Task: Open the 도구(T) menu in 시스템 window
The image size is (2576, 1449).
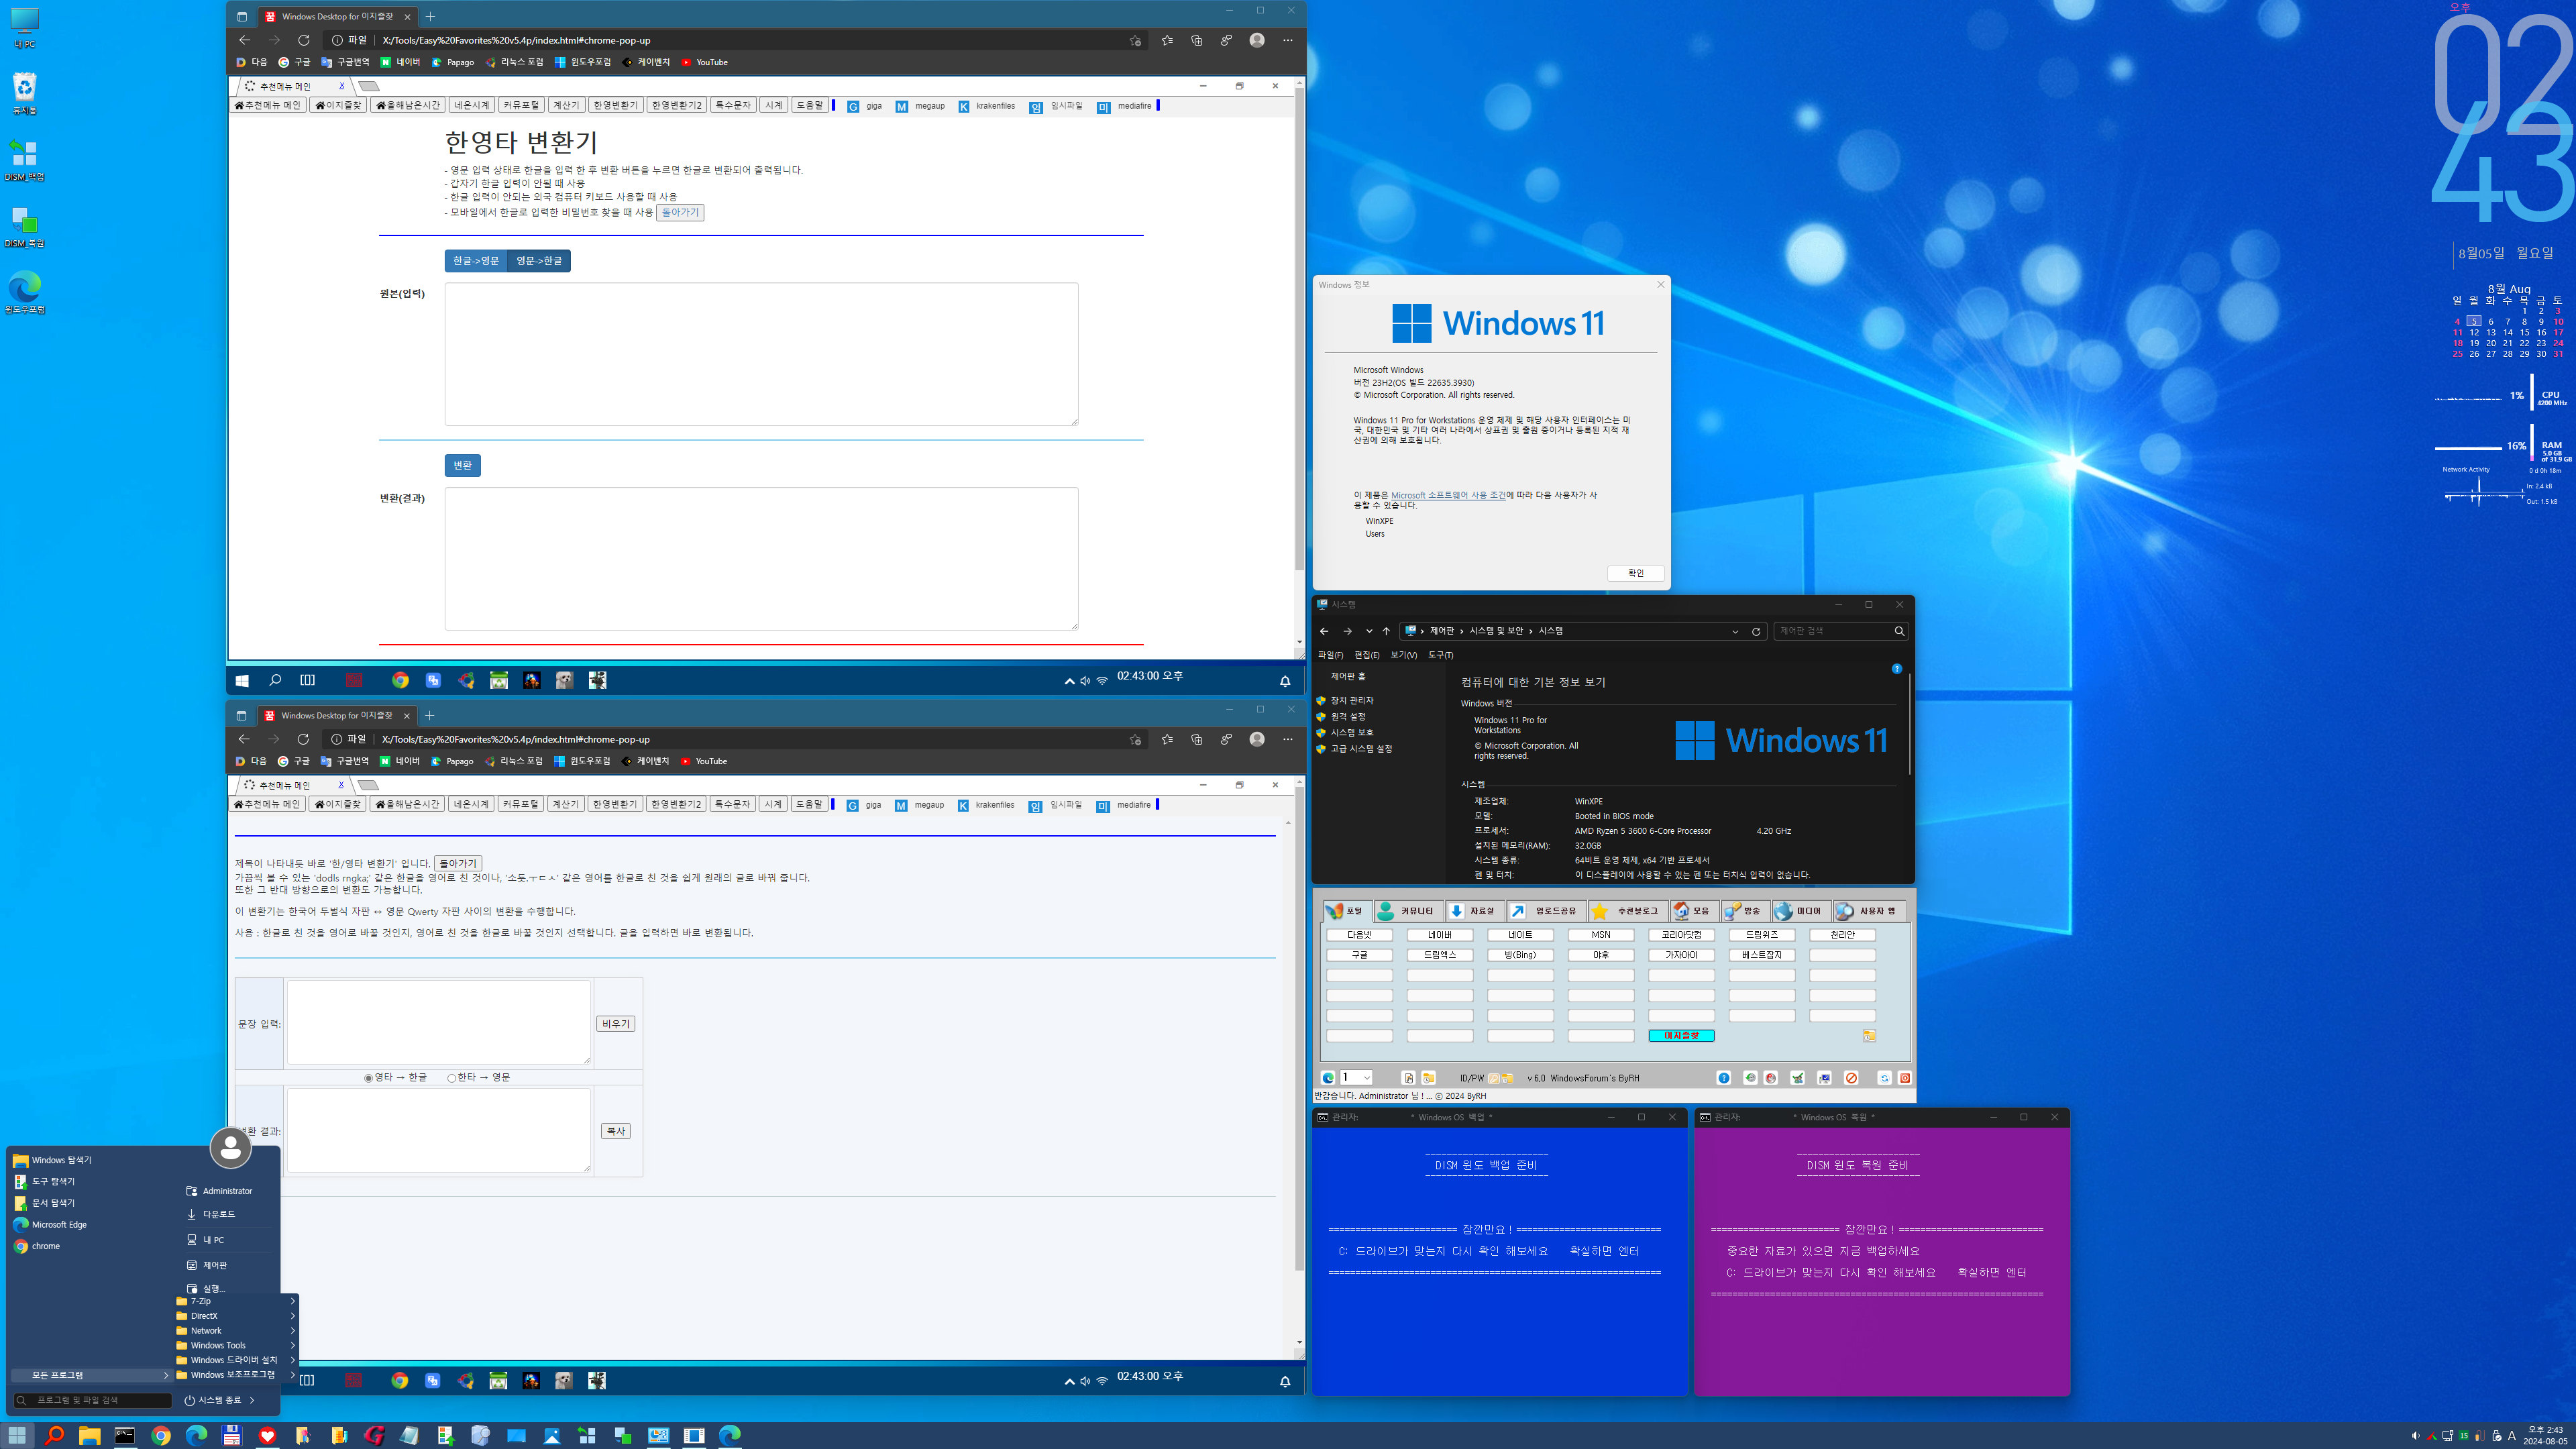Action: tap(1440, 655)
